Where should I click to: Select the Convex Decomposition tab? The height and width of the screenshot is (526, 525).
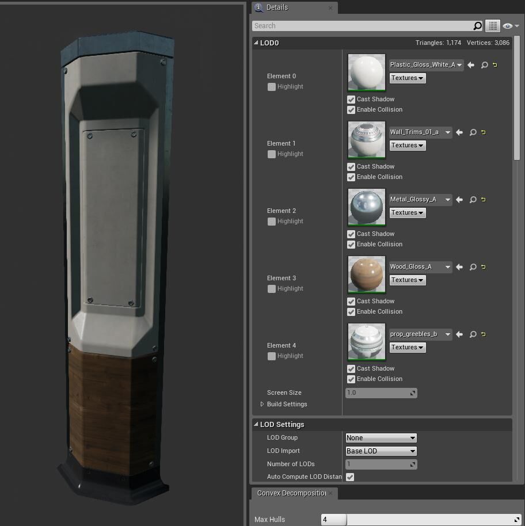tap(291, 493)
